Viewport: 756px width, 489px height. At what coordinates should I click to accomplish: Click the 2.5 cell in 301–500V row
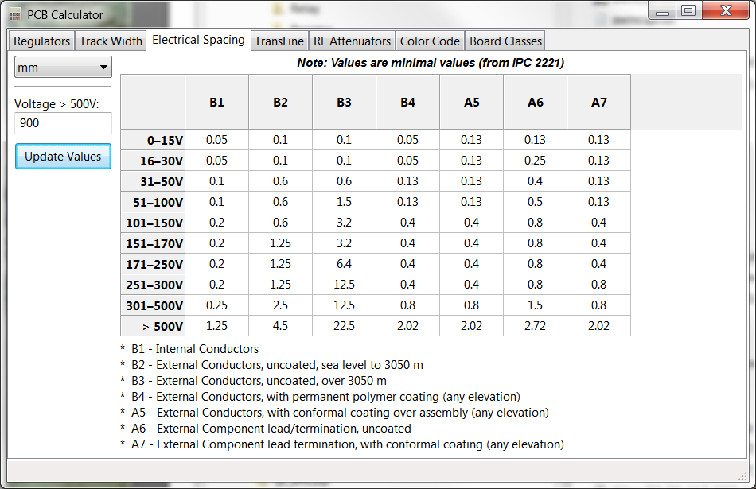(x=280, y=305)
